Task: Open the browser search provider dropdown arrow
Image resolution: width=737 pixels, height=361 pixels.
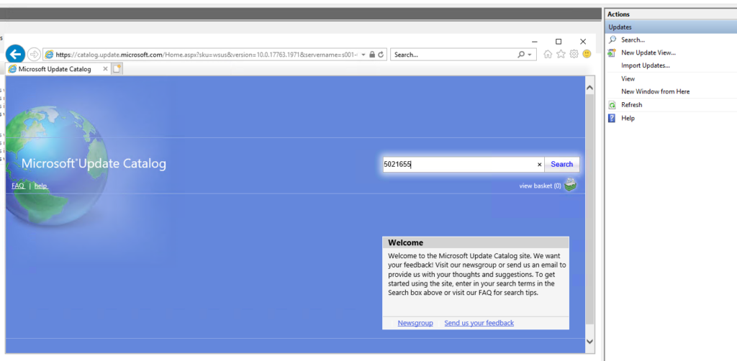Action: (530, 55)
